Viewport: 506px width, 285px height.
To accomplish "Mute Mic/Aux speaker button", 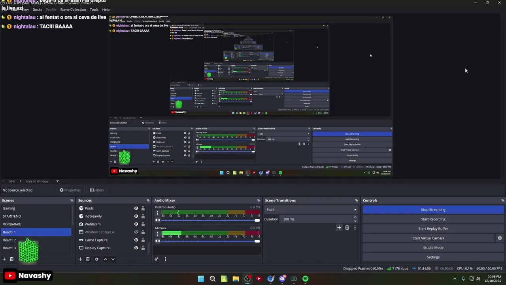I will (x=157, y=241).
